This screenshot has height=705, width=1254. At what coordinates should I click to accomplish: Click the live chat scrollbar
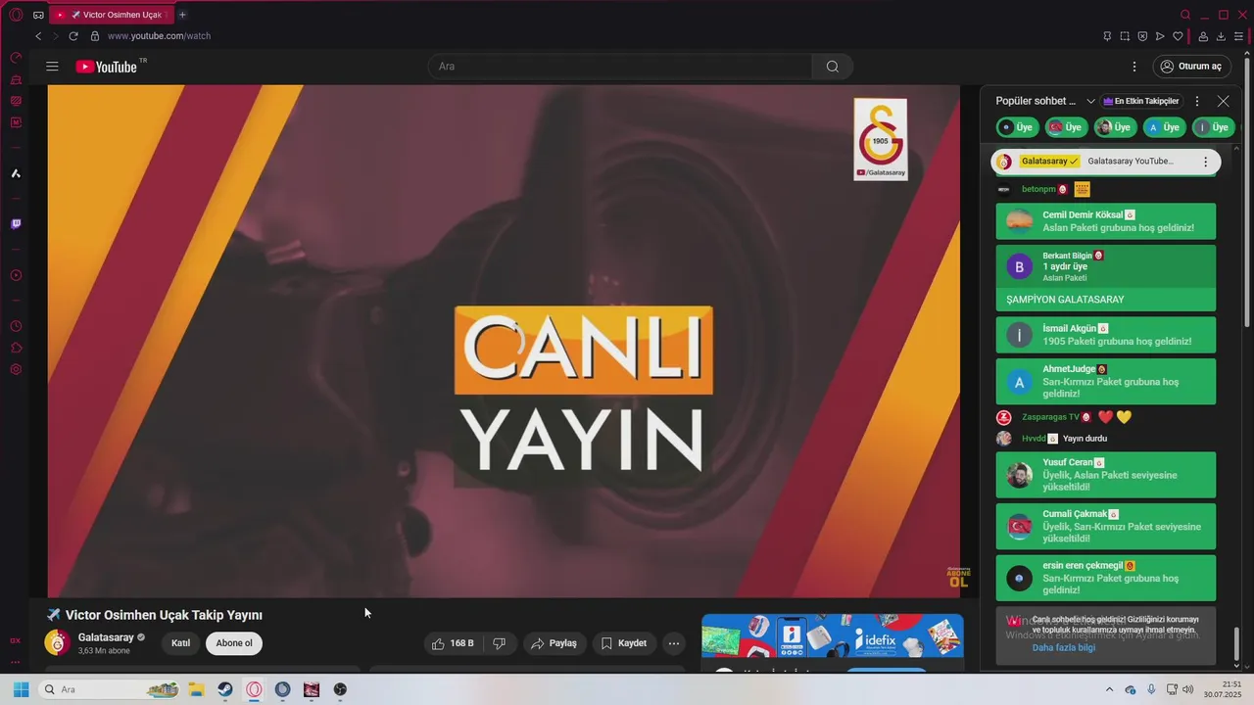[x=1235, y=644]
